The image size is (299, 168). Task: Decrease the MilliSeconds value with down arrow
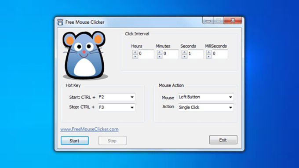[209, 56]
